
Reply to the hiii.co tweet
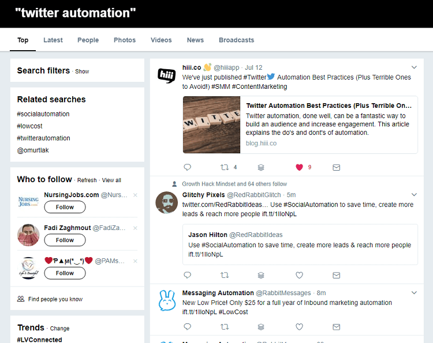187,167
